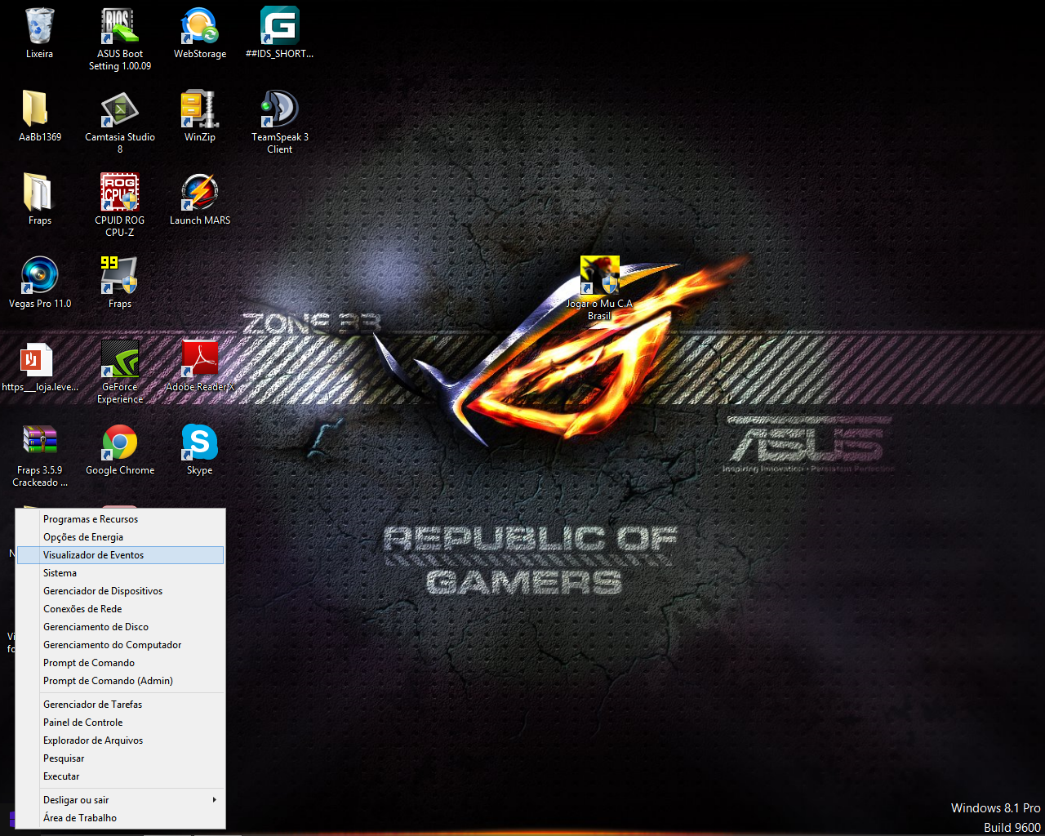Click the Google Chrome desktop shortcut
The height and width of the screenshot is (836, 1045).
pyautogui.click(x=120, y=443)
